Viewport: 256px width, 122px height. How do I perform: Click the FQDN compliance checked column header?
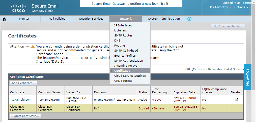click(215, 91)
